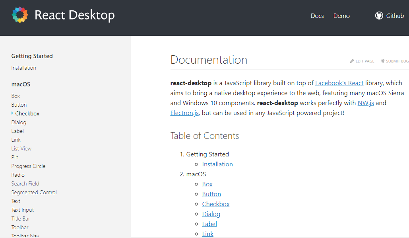This screenshot has height=238, width=409.
Task: Open Box link in table of contents
Action: pyautogui.click(x=207, y=184)
